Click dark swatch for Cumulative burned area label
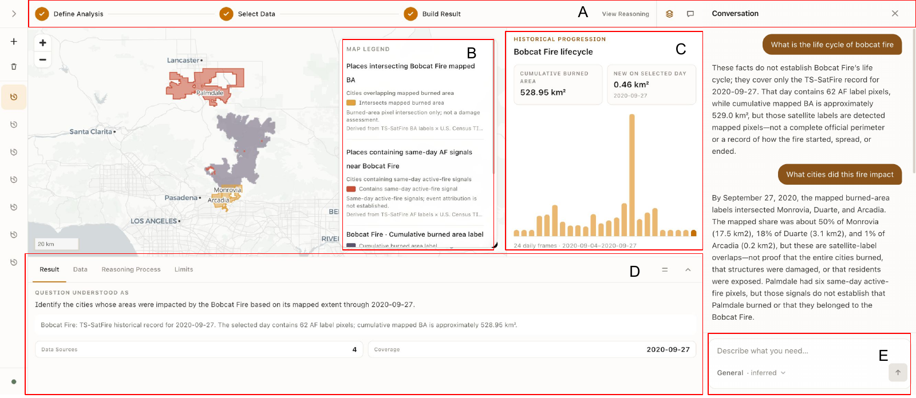This screenshot has height=398, width=916. pyautogui.click(x=351, y=246)
